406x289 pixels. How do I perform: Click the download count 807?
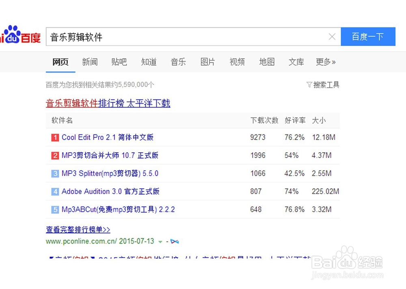[x=256, y=191]
